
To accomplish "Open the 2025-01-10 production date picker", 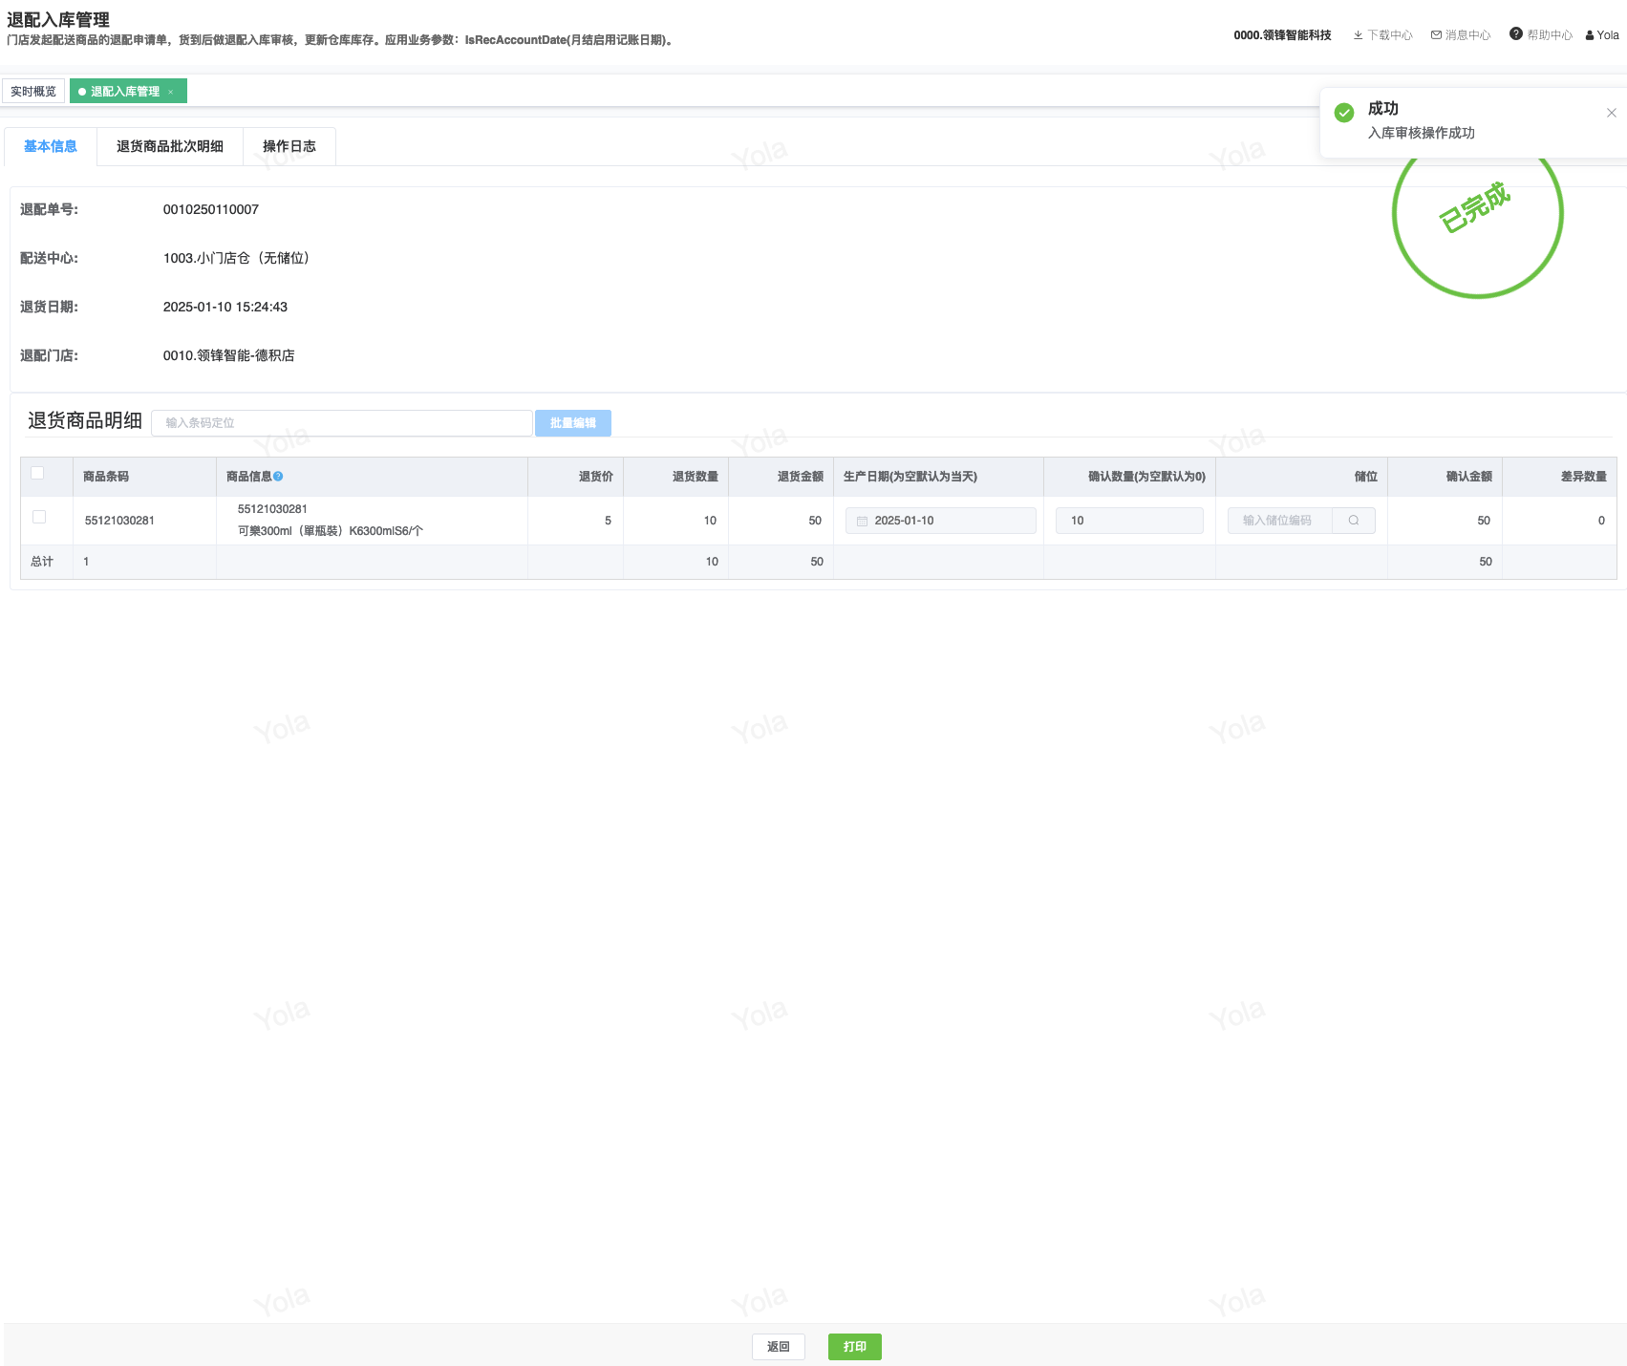I will 941,521.
